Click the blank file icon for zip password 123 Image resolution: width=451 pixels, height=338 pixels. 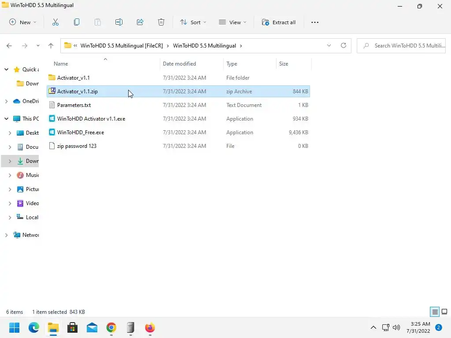pos(52,146)
